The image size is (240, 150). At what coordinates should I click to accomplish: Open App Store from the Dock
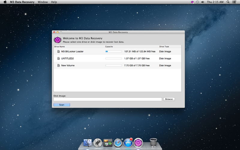(128, 143)
